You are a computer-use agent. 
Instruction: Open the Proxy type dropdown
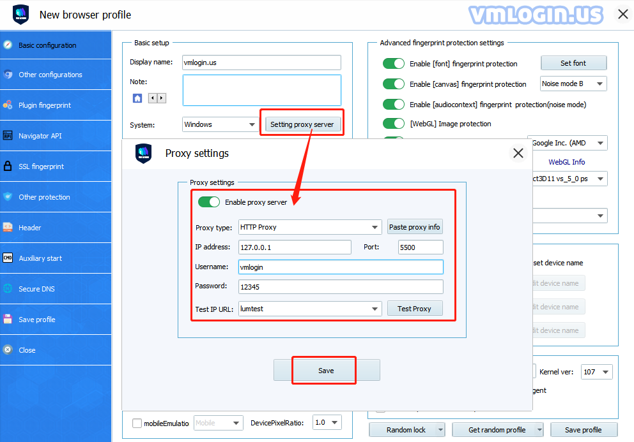tap(310, 227)
